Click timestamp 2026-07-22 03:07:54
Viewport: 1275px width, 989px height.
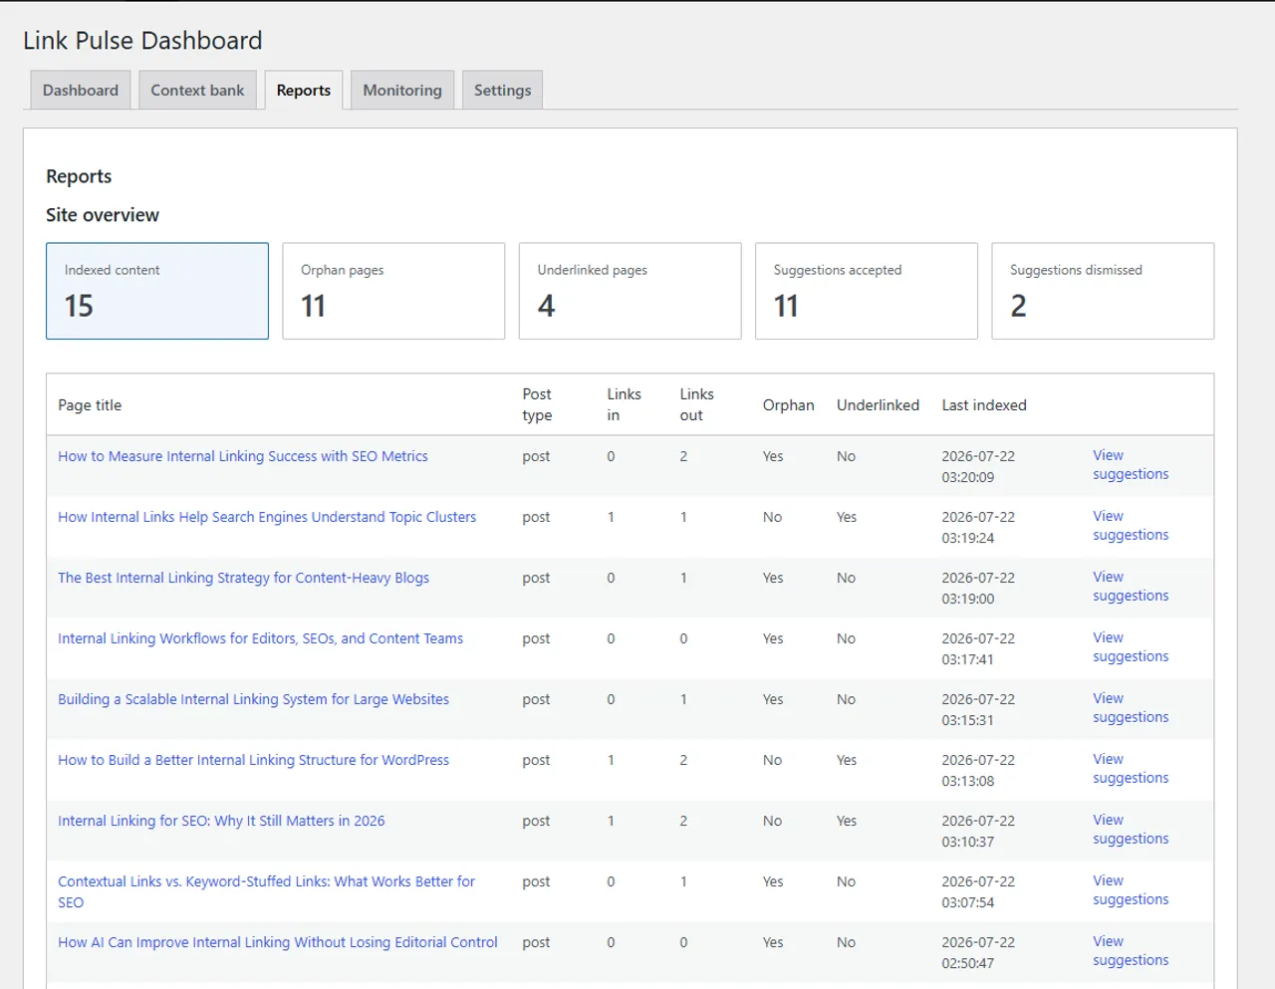pyautogui.click(x=978, y=891)
